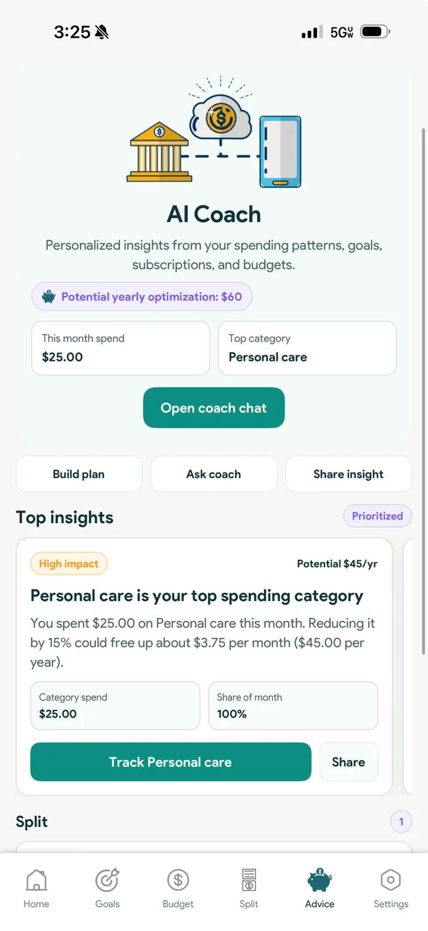428x931 pixels.
Task: Open the Split receipt icon
Action: pos(249,880)
